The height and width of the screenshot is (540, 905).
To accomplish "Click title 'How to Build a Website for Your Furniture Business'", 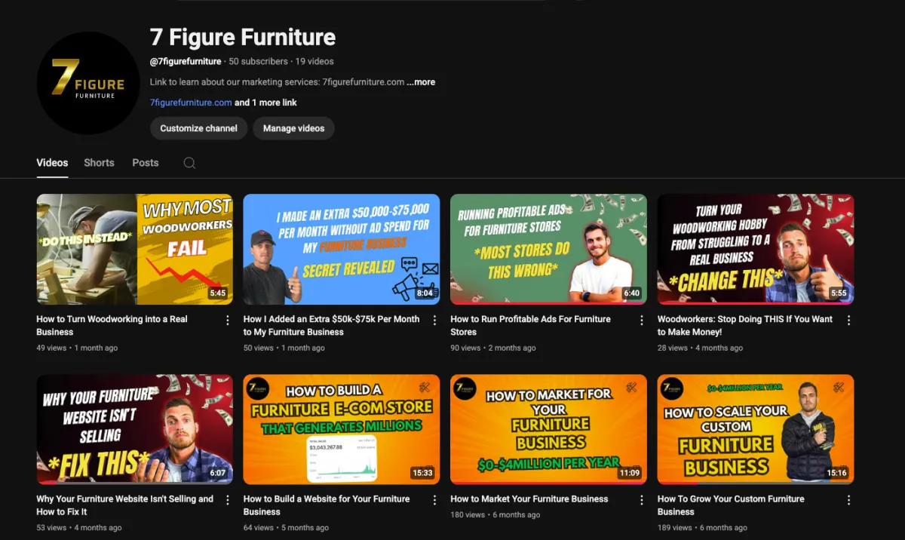I will 327,505.
